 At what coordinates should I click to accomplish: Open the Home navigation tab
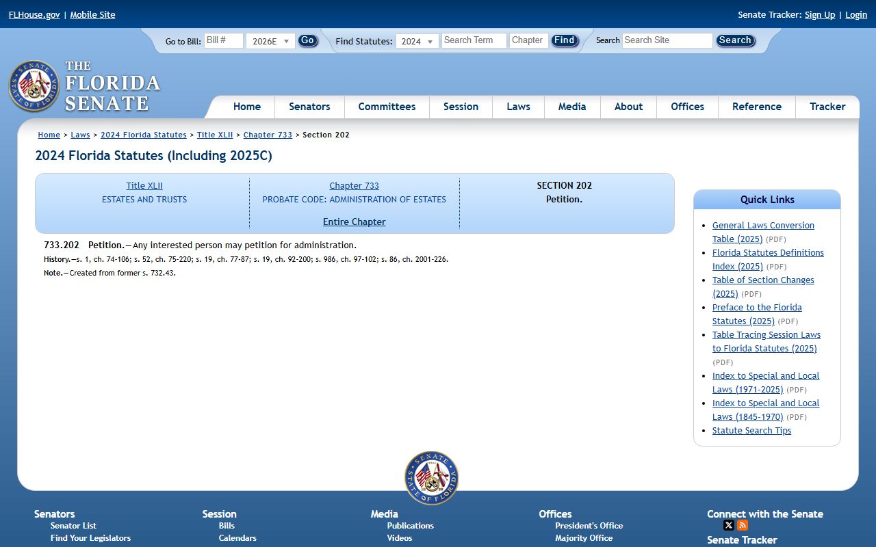tap(247, 107)
